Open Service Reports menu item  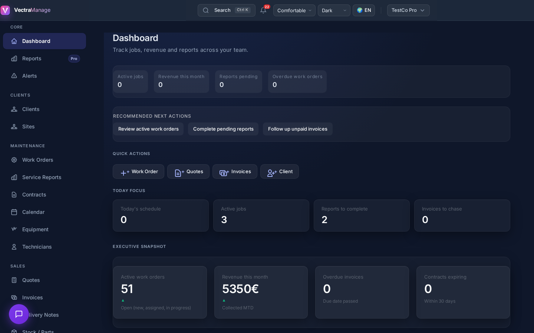coord(44,177)
